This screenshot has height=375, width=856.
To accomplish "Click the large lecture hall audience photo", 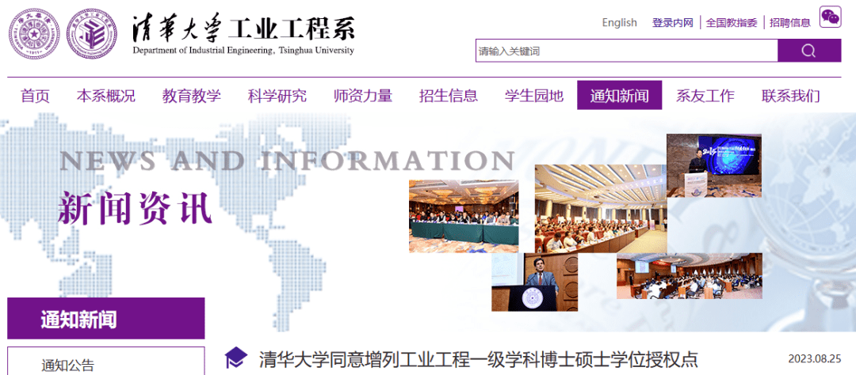I will click(601, 209).
